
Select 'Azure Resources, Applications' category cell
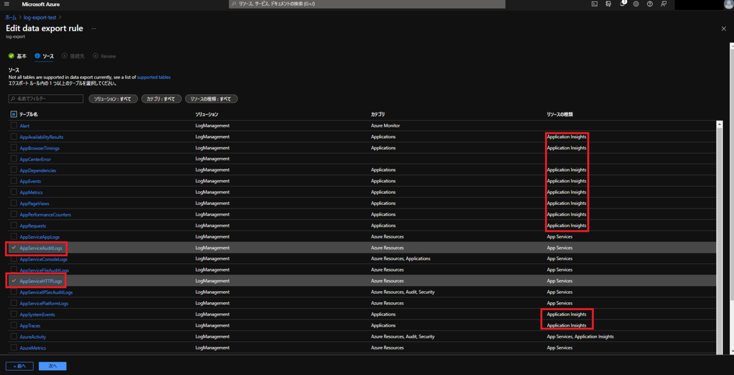pos(401,259)
